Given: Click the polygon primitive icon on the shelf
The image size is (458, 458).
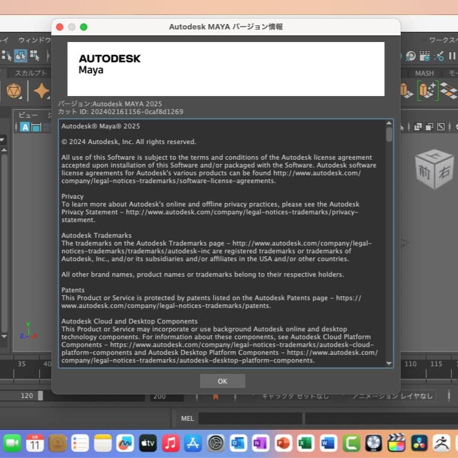Looking at the screenshot, I should click(13, 91).
